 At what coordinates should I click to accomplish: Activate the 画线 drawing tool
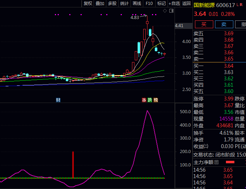tap(137, 4)
